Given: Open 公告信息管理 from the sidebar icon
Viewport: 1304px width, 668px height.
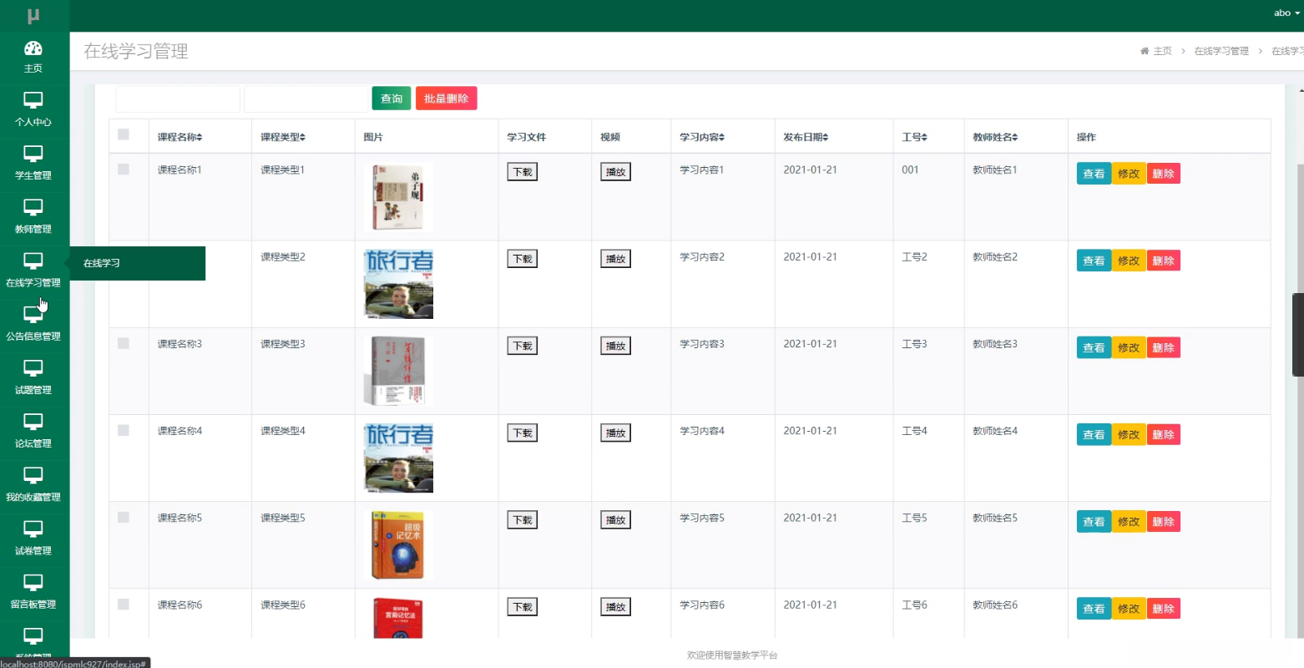Looking at the screenshot, I should [x=33, y=315].
